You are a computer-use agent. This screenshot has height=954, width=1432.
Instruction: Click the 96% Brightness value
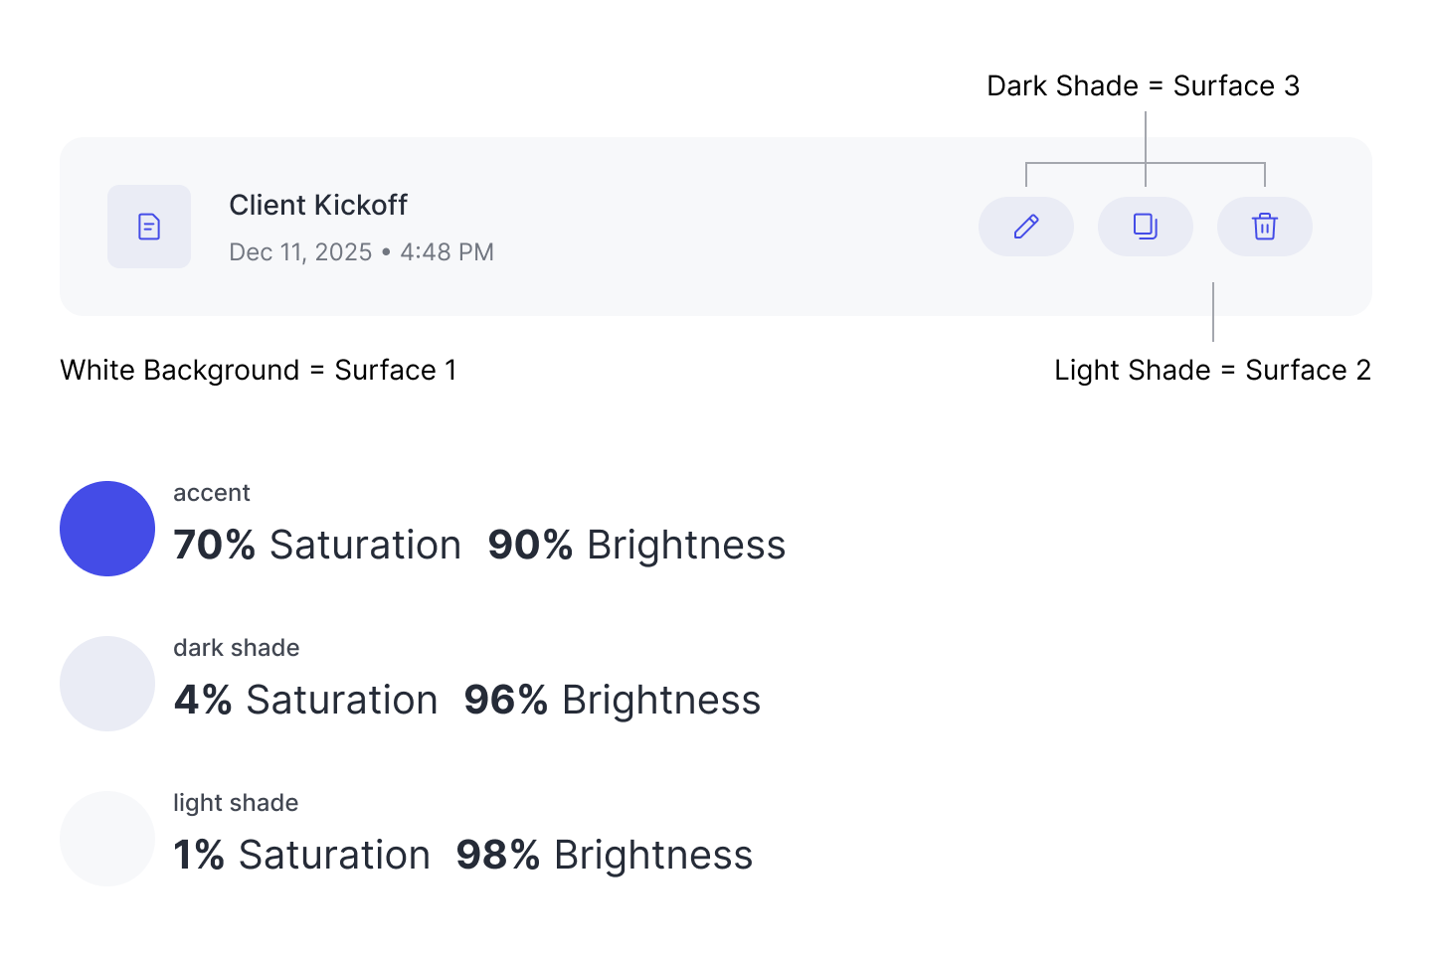tap(612, 701)
